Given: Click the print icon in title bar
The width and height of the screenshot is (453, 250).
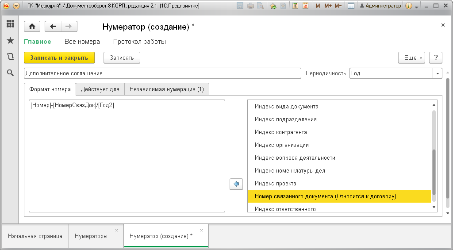Looking at the screenshot, I should [250, 6].
